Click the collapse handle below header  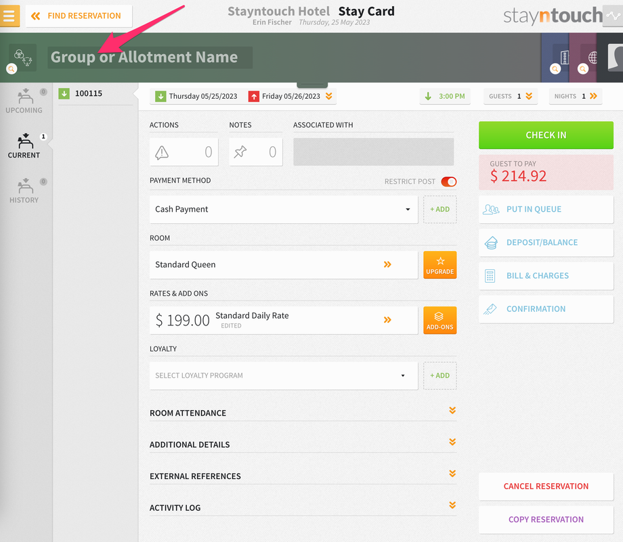pos(312,85)
